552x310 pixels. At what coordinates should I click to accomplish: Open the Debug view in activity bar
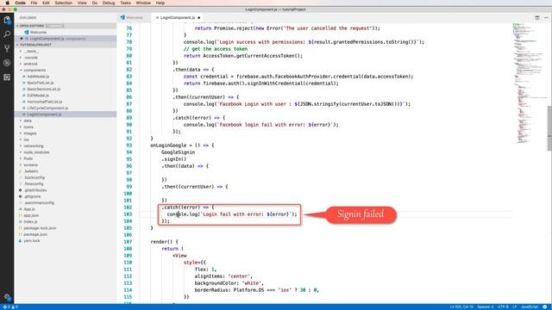(x=7, y=63)
